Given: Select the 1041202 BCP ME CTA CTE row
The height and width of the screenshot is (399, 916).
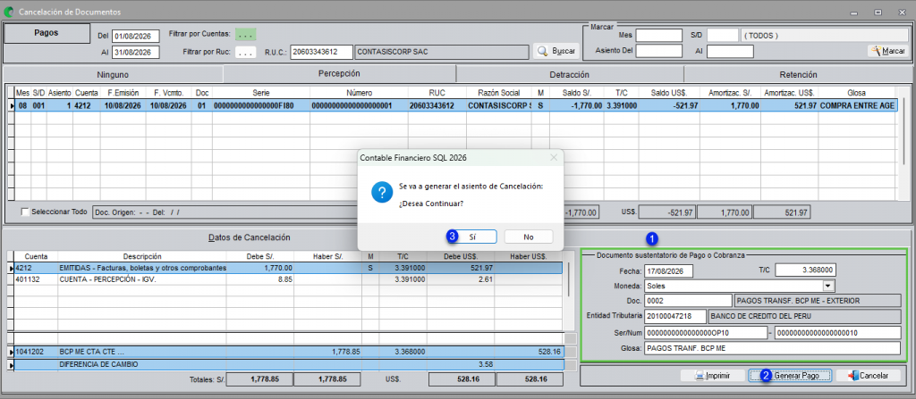Looking at the screenshot, I should (288, 353).
